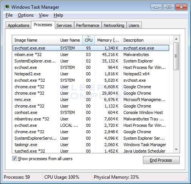Click the Console Window Host description
This screenshot has width=191, height=184.
click(143, 112)
